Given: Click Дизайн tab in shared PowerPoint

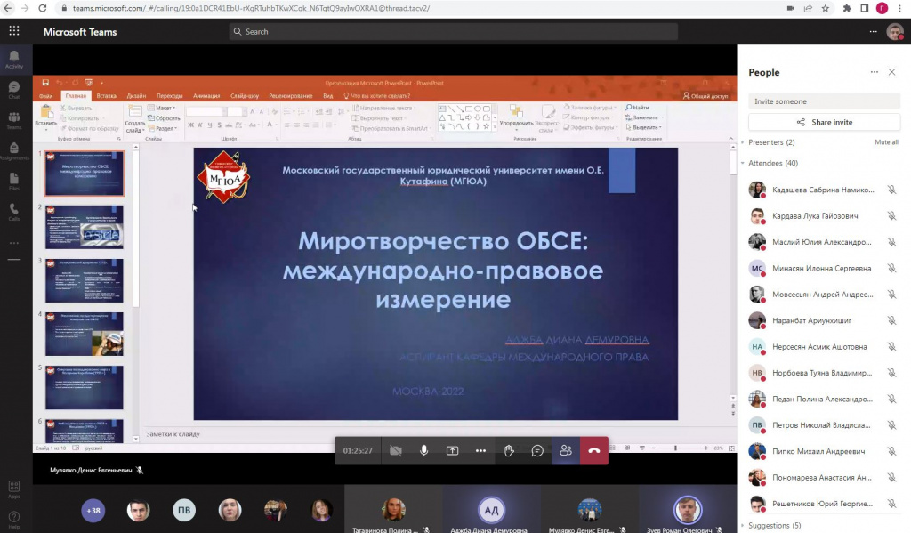Looking at the screenshot, I should pos(136,96).
